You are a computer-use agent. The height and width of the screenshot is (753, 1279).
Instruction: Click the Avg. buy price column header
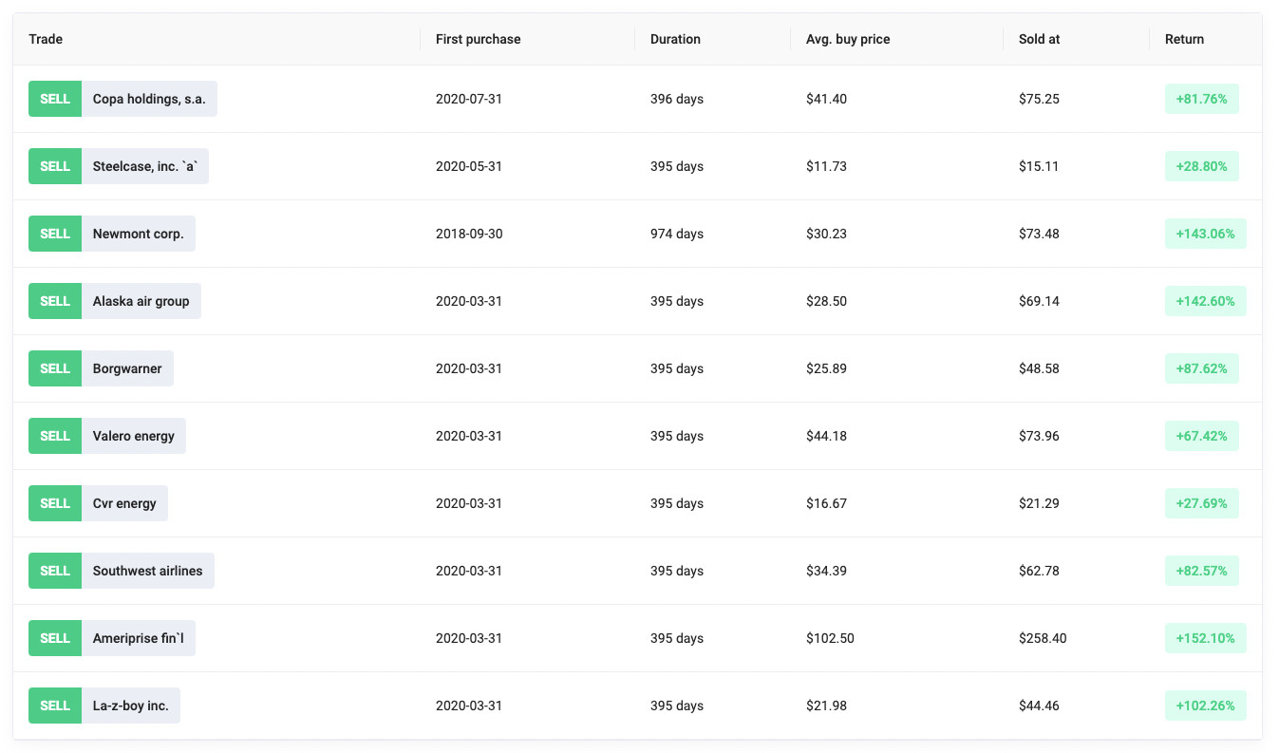tap(897, 39)
